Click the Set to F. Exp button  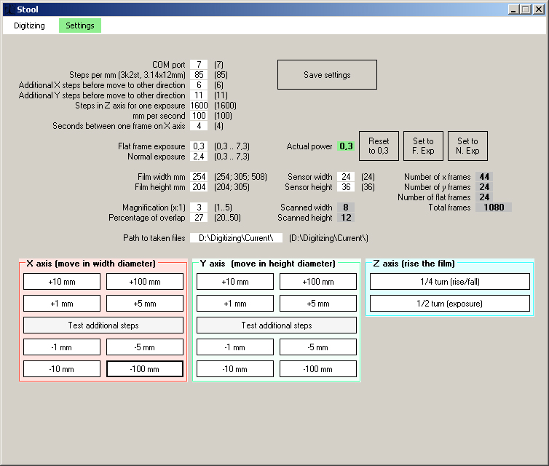pos(423,146)
